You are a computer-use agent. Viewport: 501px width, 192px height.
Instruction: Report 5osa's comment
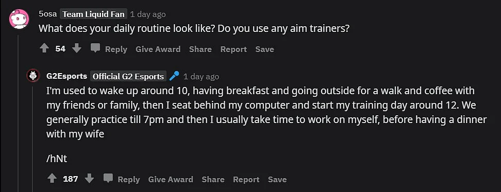pos(233,49)
